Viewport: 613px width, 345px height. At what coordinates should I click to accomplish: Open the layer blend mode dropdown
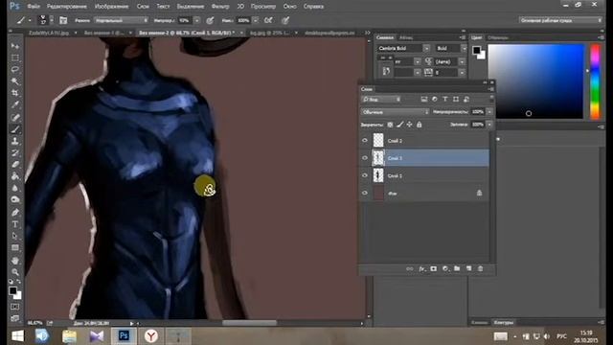coord(396,112)
